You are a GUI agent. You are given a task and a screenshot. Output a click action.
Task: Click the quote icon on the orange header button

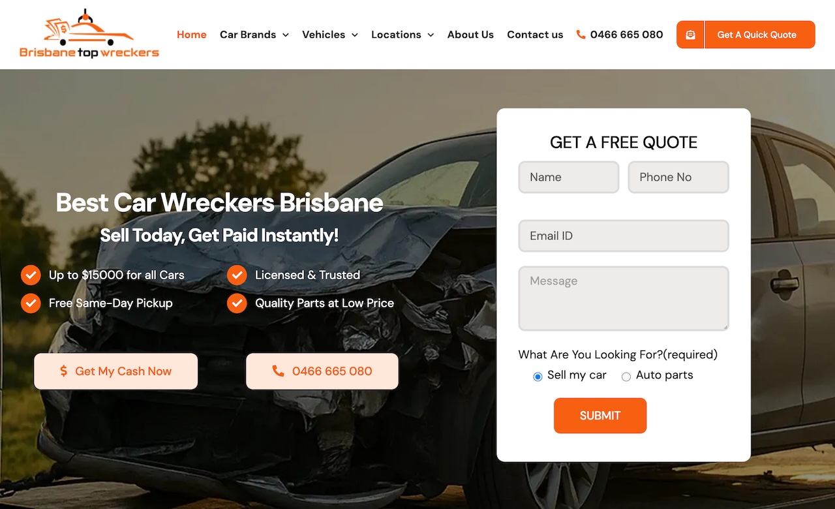[690, 35]
